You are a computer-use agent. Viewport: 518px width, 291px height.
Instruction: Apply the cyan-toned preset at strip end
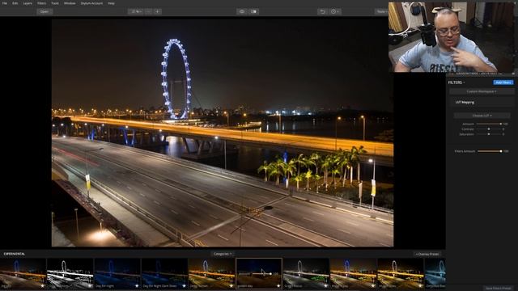coord(435,273)
